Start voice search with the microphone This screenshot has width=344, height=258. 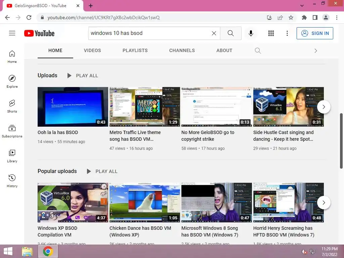coord(251,33)
